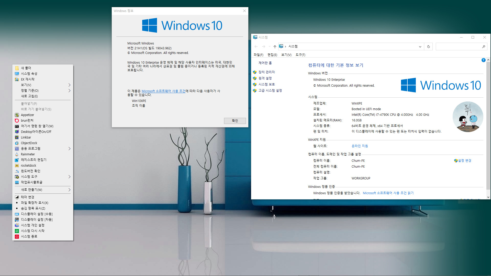This screenshot has height=276, width=491.
Task: Click the Linkbar icon
Action: 17,137
